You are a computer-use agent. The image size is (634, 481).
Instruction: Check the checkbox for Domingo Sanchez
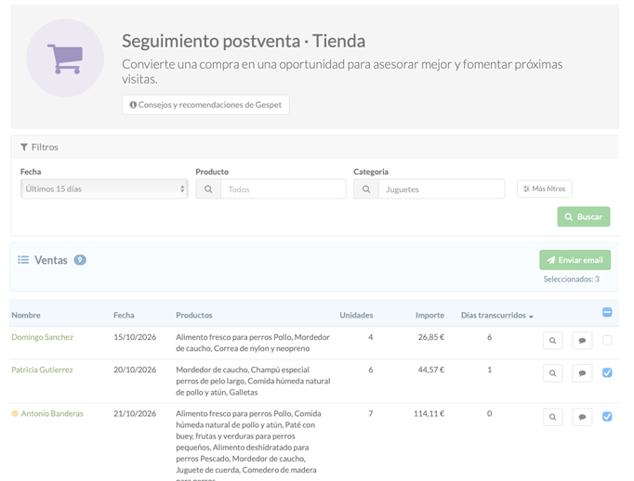(607, 340)
